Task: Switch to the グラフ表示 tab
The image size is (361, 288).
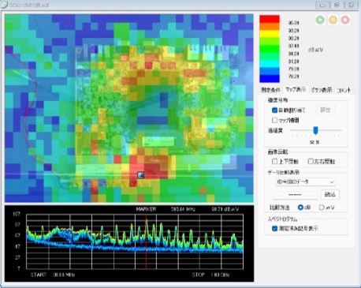Action: [x=322, y=90]
